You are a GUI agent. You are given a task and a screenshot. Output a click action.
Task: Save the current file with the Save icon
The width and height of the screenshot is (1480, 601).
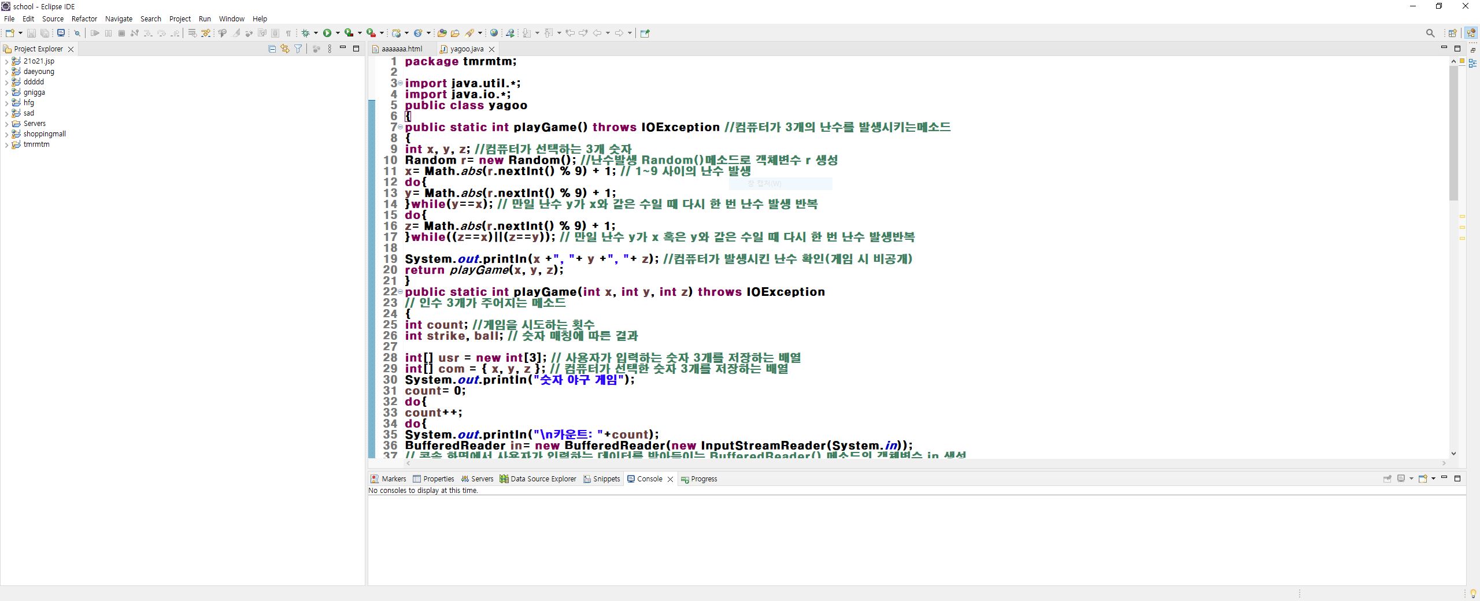[31, 33]
